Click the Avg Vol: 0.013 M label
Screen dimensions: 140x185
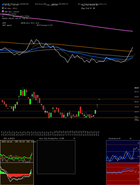89,5
